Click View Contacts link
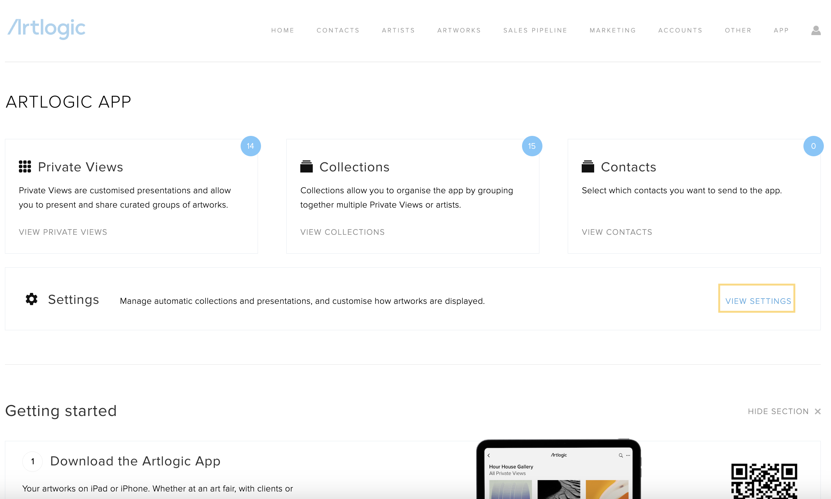The height and width of the screenshot is (499, 831). [x=617, y=232]
